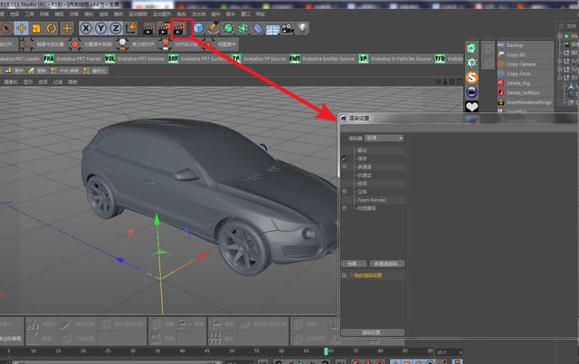This screenshot has height=364, width=579.
Task: Toggle the 材质覆写 checkbox
Action: pyautogui.click(x=345, y=208)
